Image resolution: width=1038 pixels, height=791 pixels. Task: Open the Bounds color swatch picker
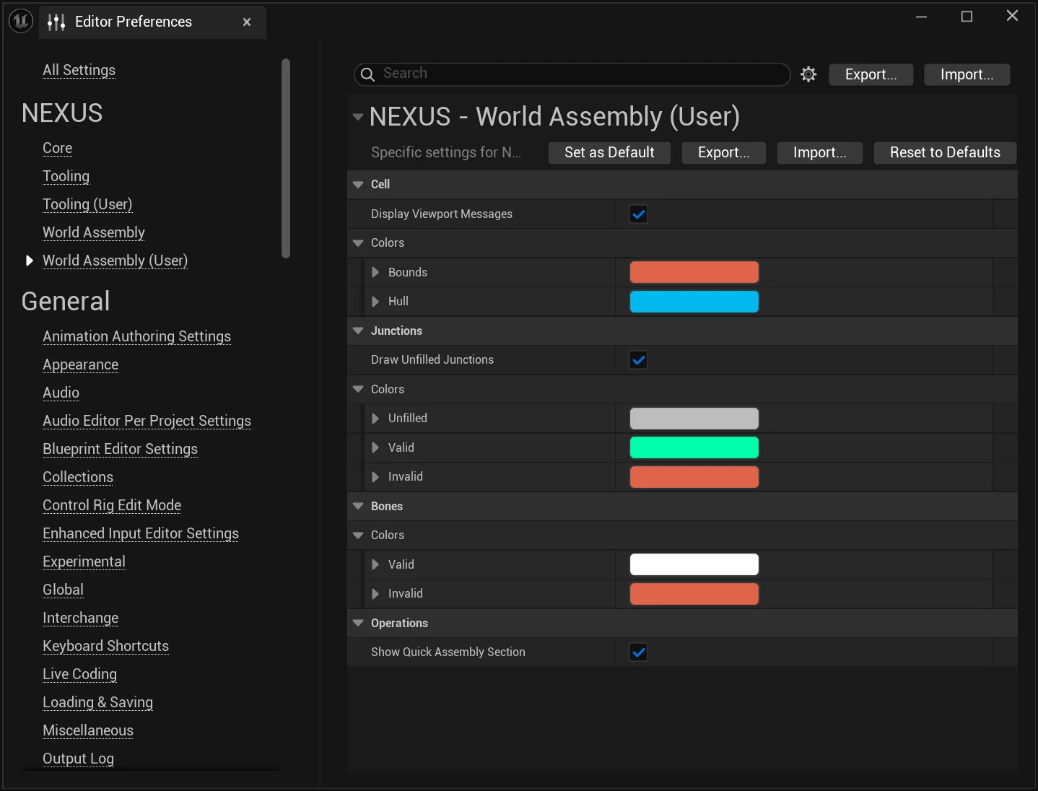click(694, 272)
